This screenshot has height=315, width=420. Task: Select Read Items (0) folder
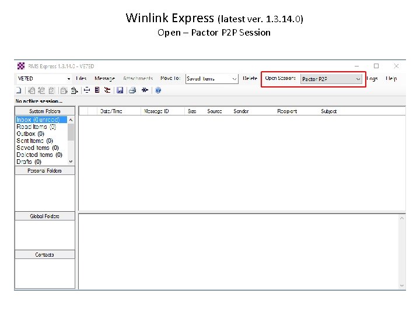[36, 127]
